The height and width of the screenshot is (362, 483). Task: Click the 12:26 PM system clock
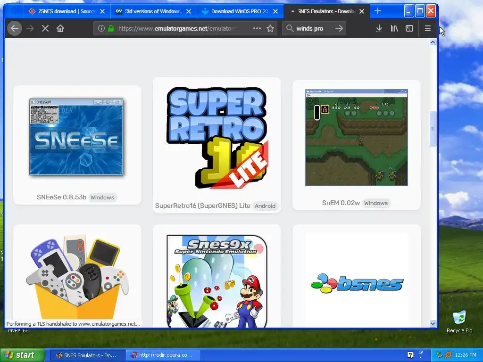tap(466, 355)
